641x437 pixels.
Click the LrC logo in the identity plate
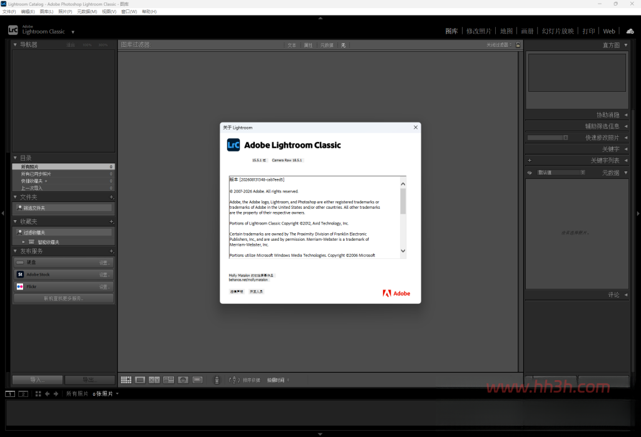[x=13, y=30]
